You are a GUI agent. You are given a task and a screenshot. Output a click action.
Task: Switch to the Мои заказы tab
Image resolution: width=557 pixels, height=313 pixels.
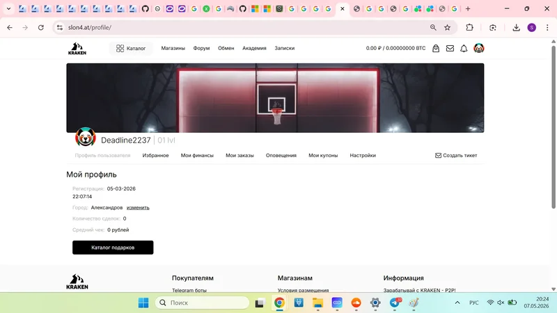click(240, 155)
